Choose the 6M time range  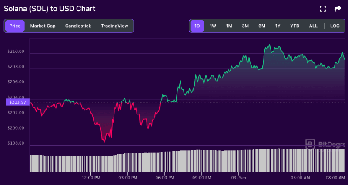coord(262,26)
